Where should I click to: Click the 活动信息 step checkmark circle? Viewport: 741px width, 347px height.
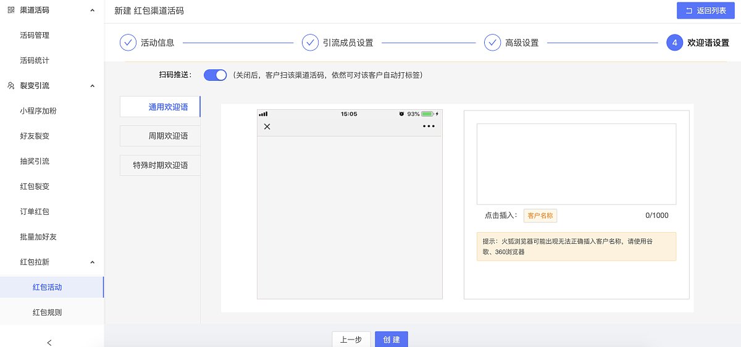(128, 43)
